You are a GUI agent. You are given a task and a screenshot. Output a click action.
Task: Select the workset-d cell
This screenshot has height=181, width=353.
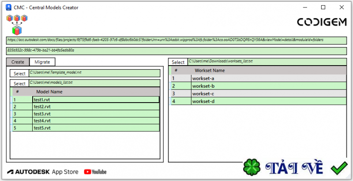click(269, 101)
